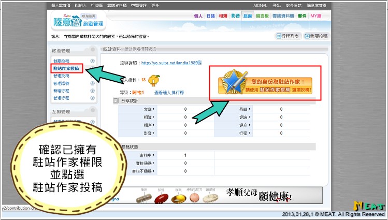
Task: Collapse the 旅遊管理 sidebar panel via round button
Action: (x=93, y=50)
